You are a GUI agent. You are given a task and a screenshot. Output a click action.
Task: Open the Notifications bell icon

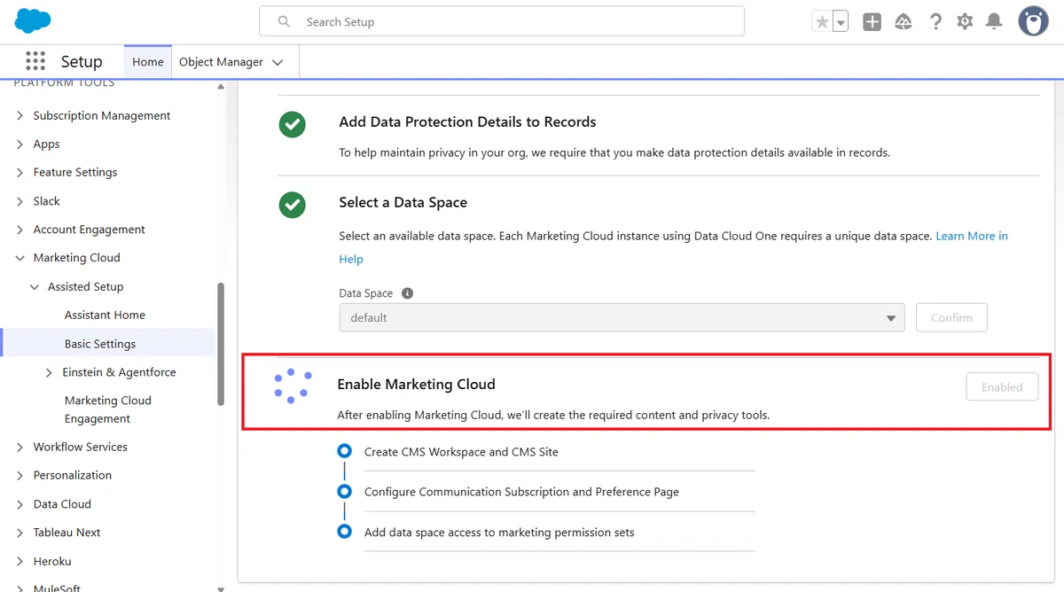pos(995,21)
